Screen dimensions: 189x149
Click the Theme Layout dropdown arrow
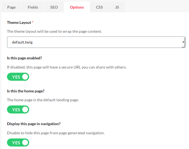coord(183,42)
